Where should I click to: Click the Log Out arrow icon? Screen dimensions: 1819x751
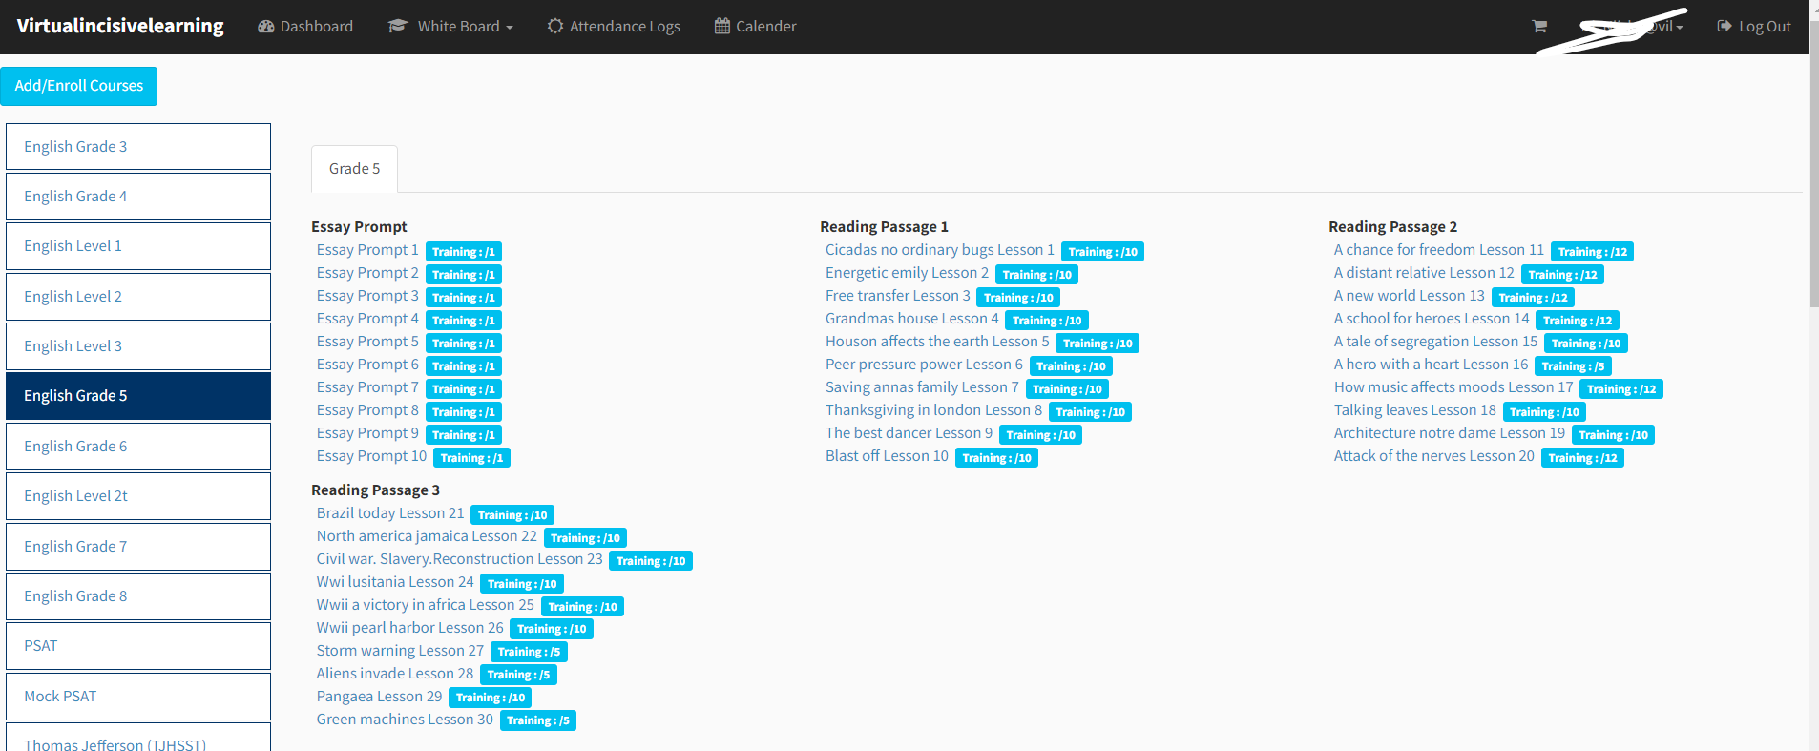coord(1724,27)
